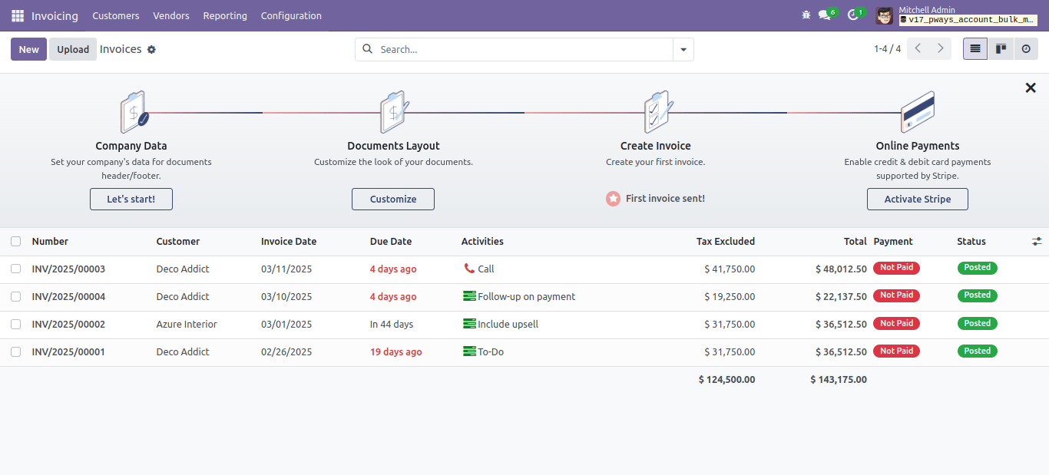Click the Online Payments card icon

coord(917,112)
